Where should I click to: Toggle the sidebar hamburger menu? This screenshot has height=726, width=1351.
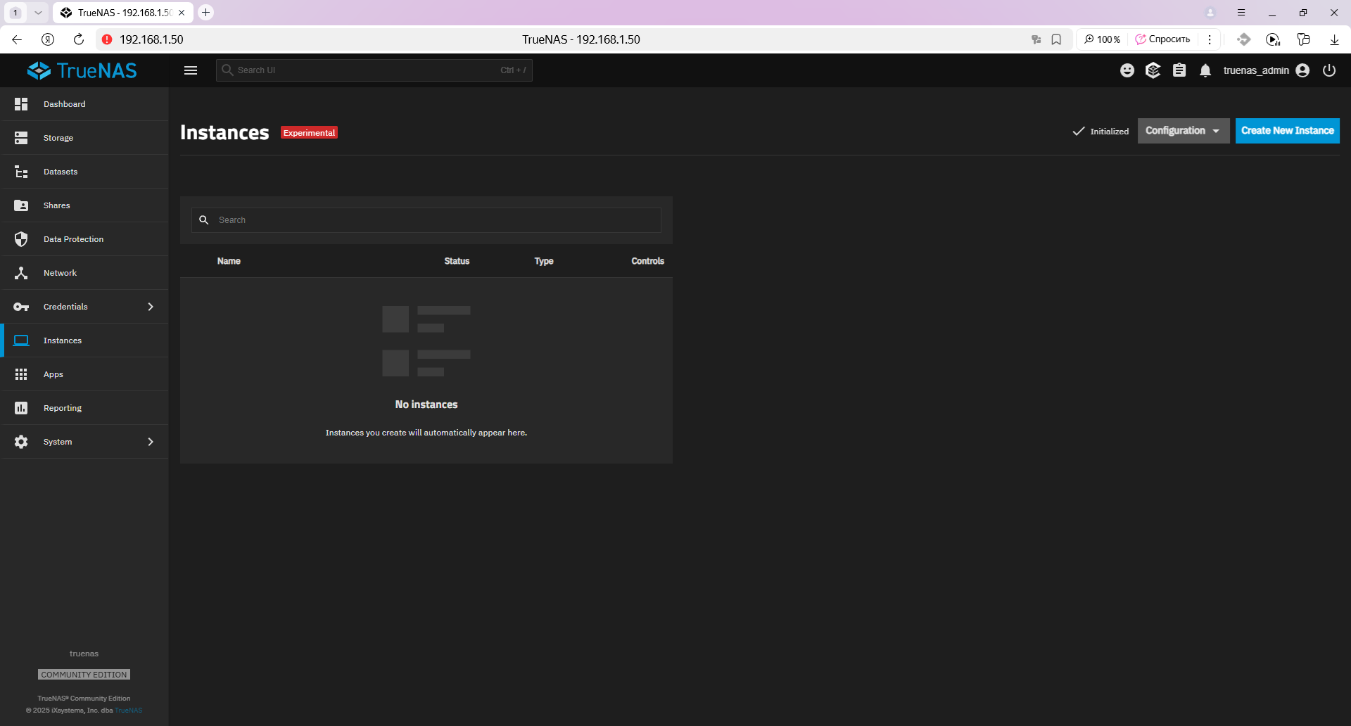point(191,70)
